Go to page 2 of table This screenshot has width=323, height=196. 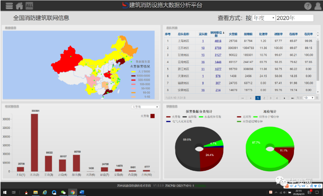click(264, 98)
